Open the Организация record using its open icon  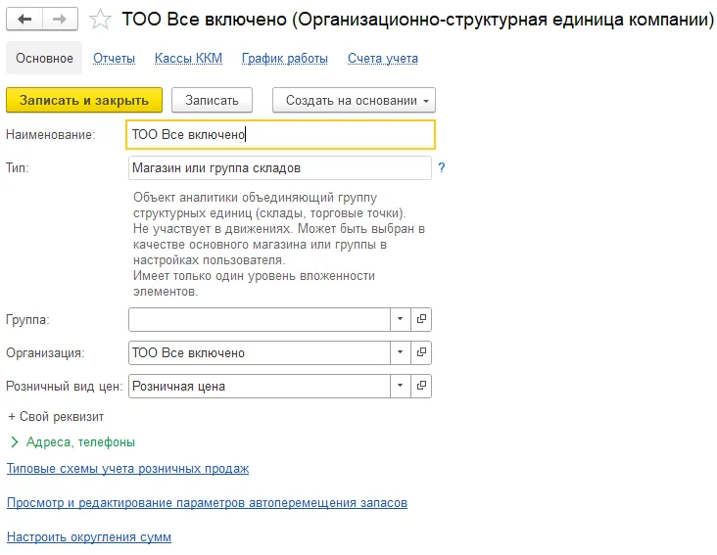421,352
